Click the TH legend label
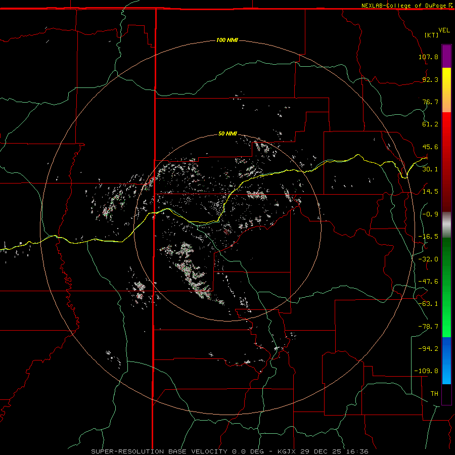Viewport: 455px width, 455px height. point(434,393)
